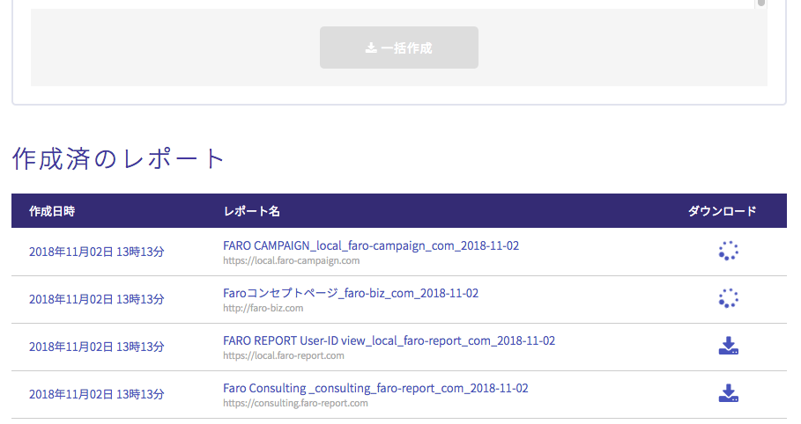The height and width of the screenshot is (424, 801).
Task: Click URL https://consulting.faro-report.com
Action: [x=295, y=403]
